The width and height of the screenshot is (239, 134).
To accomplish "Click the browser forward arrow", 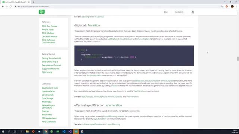I will [x=7, y=7].
